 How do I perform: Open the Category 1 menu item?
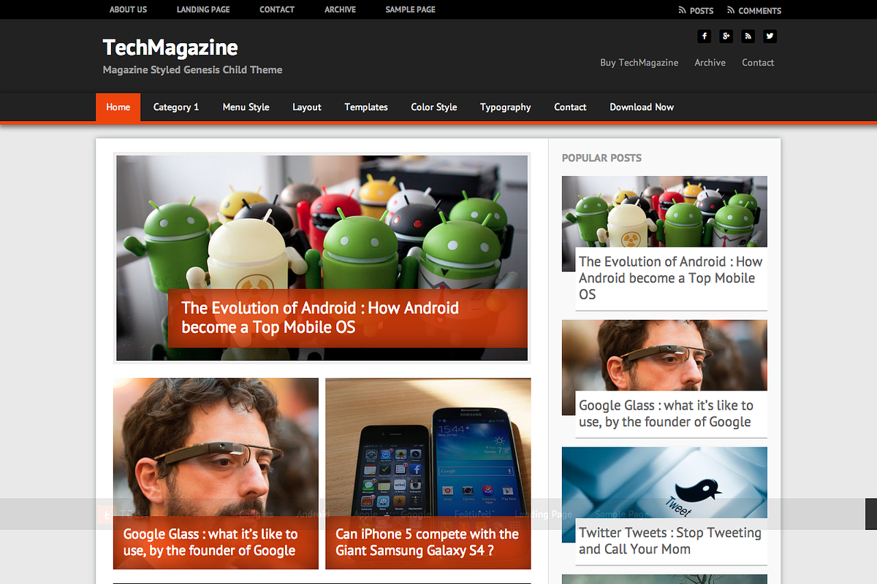[176, 107]
